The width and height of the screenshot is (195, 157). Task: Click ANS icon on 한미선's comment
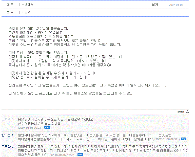(184, 139)
